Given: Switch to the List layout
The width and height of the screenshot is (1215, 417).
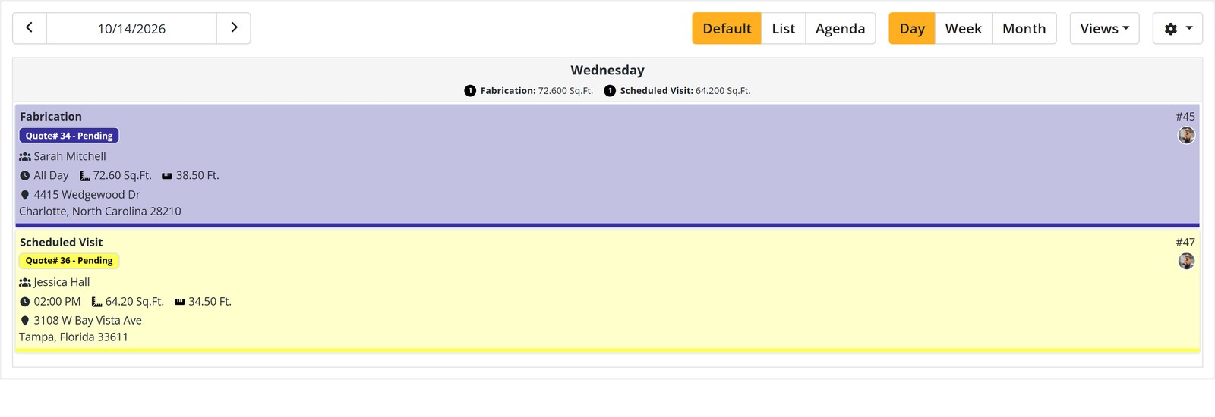Looking at the screenshot, I should 783,28.
